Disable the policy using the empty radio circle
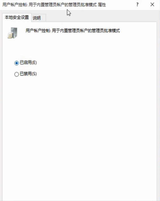 coord(17,74)
